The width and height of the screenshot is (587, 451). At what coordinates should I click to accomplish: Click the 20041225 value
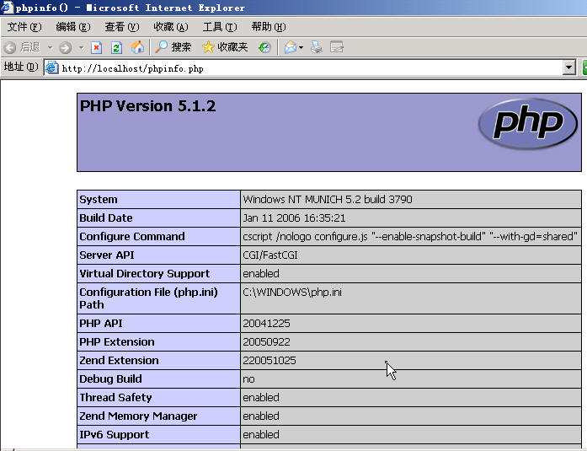click(266, 323)
